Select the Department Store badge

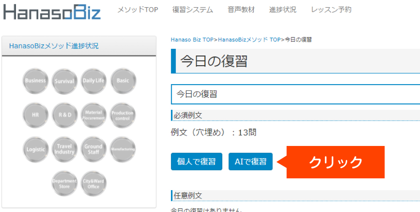[64, 184]
